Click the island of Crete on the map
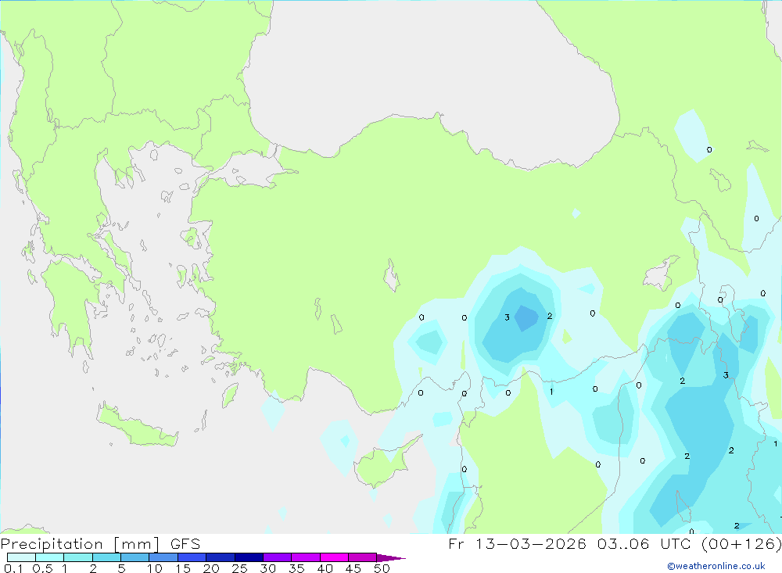 (x=135, y=425)
